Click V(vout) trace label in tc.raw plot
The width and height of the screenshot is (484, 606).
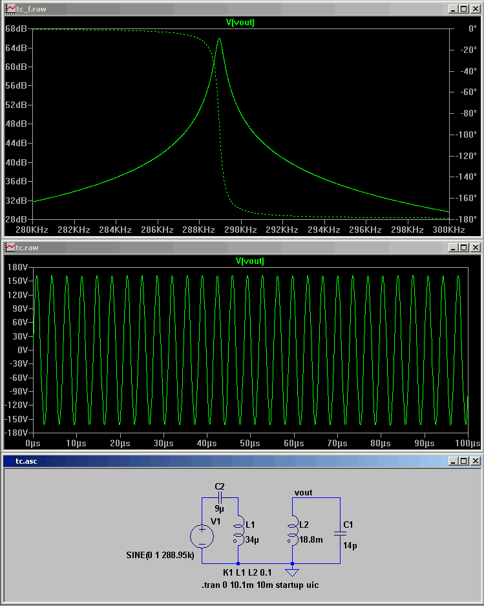(x=250, y=261)
